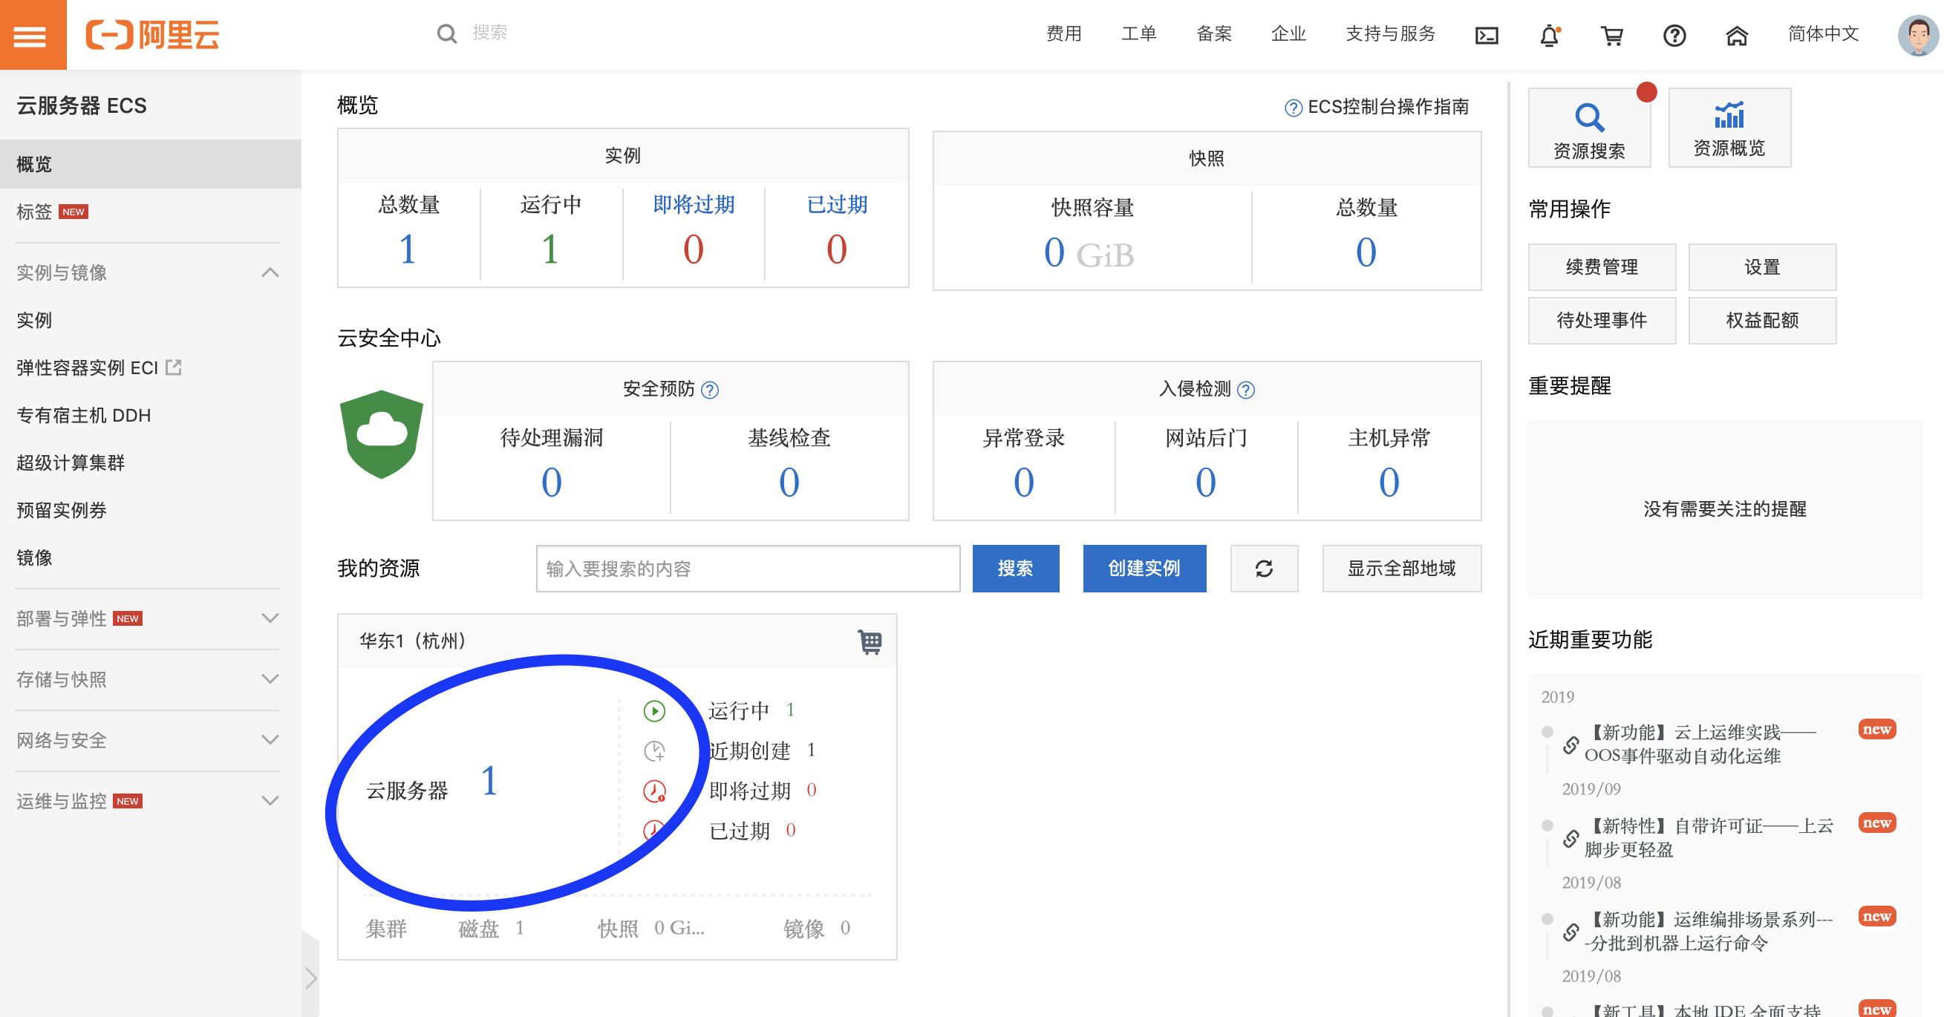Expand the 部署与弹性 sidebar section
The height and width of the screenshot is (1017, 1944).
(270, 617)
